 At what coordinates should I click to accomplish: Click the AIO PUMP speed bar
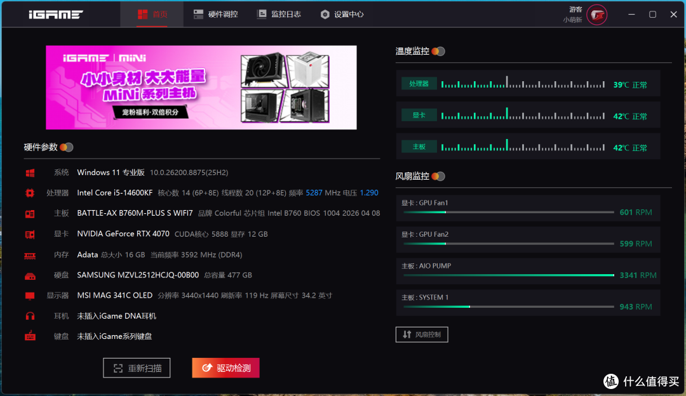(509, 275)
